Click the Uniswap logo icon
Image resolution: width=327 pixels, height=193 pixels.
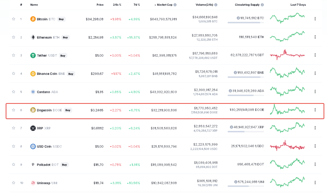(x=33, y=183)
